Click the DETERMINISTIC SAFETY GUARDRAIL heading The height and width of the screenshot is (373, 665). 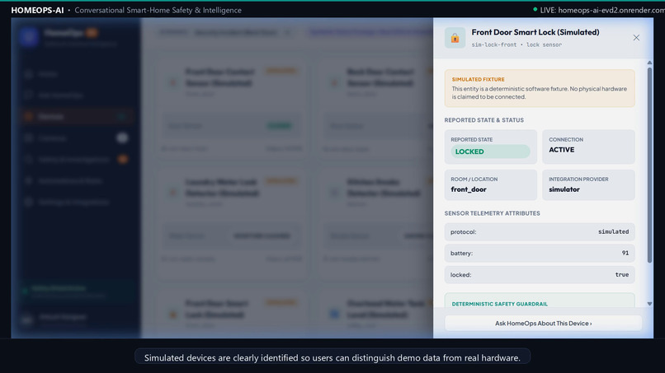(500, 304)
